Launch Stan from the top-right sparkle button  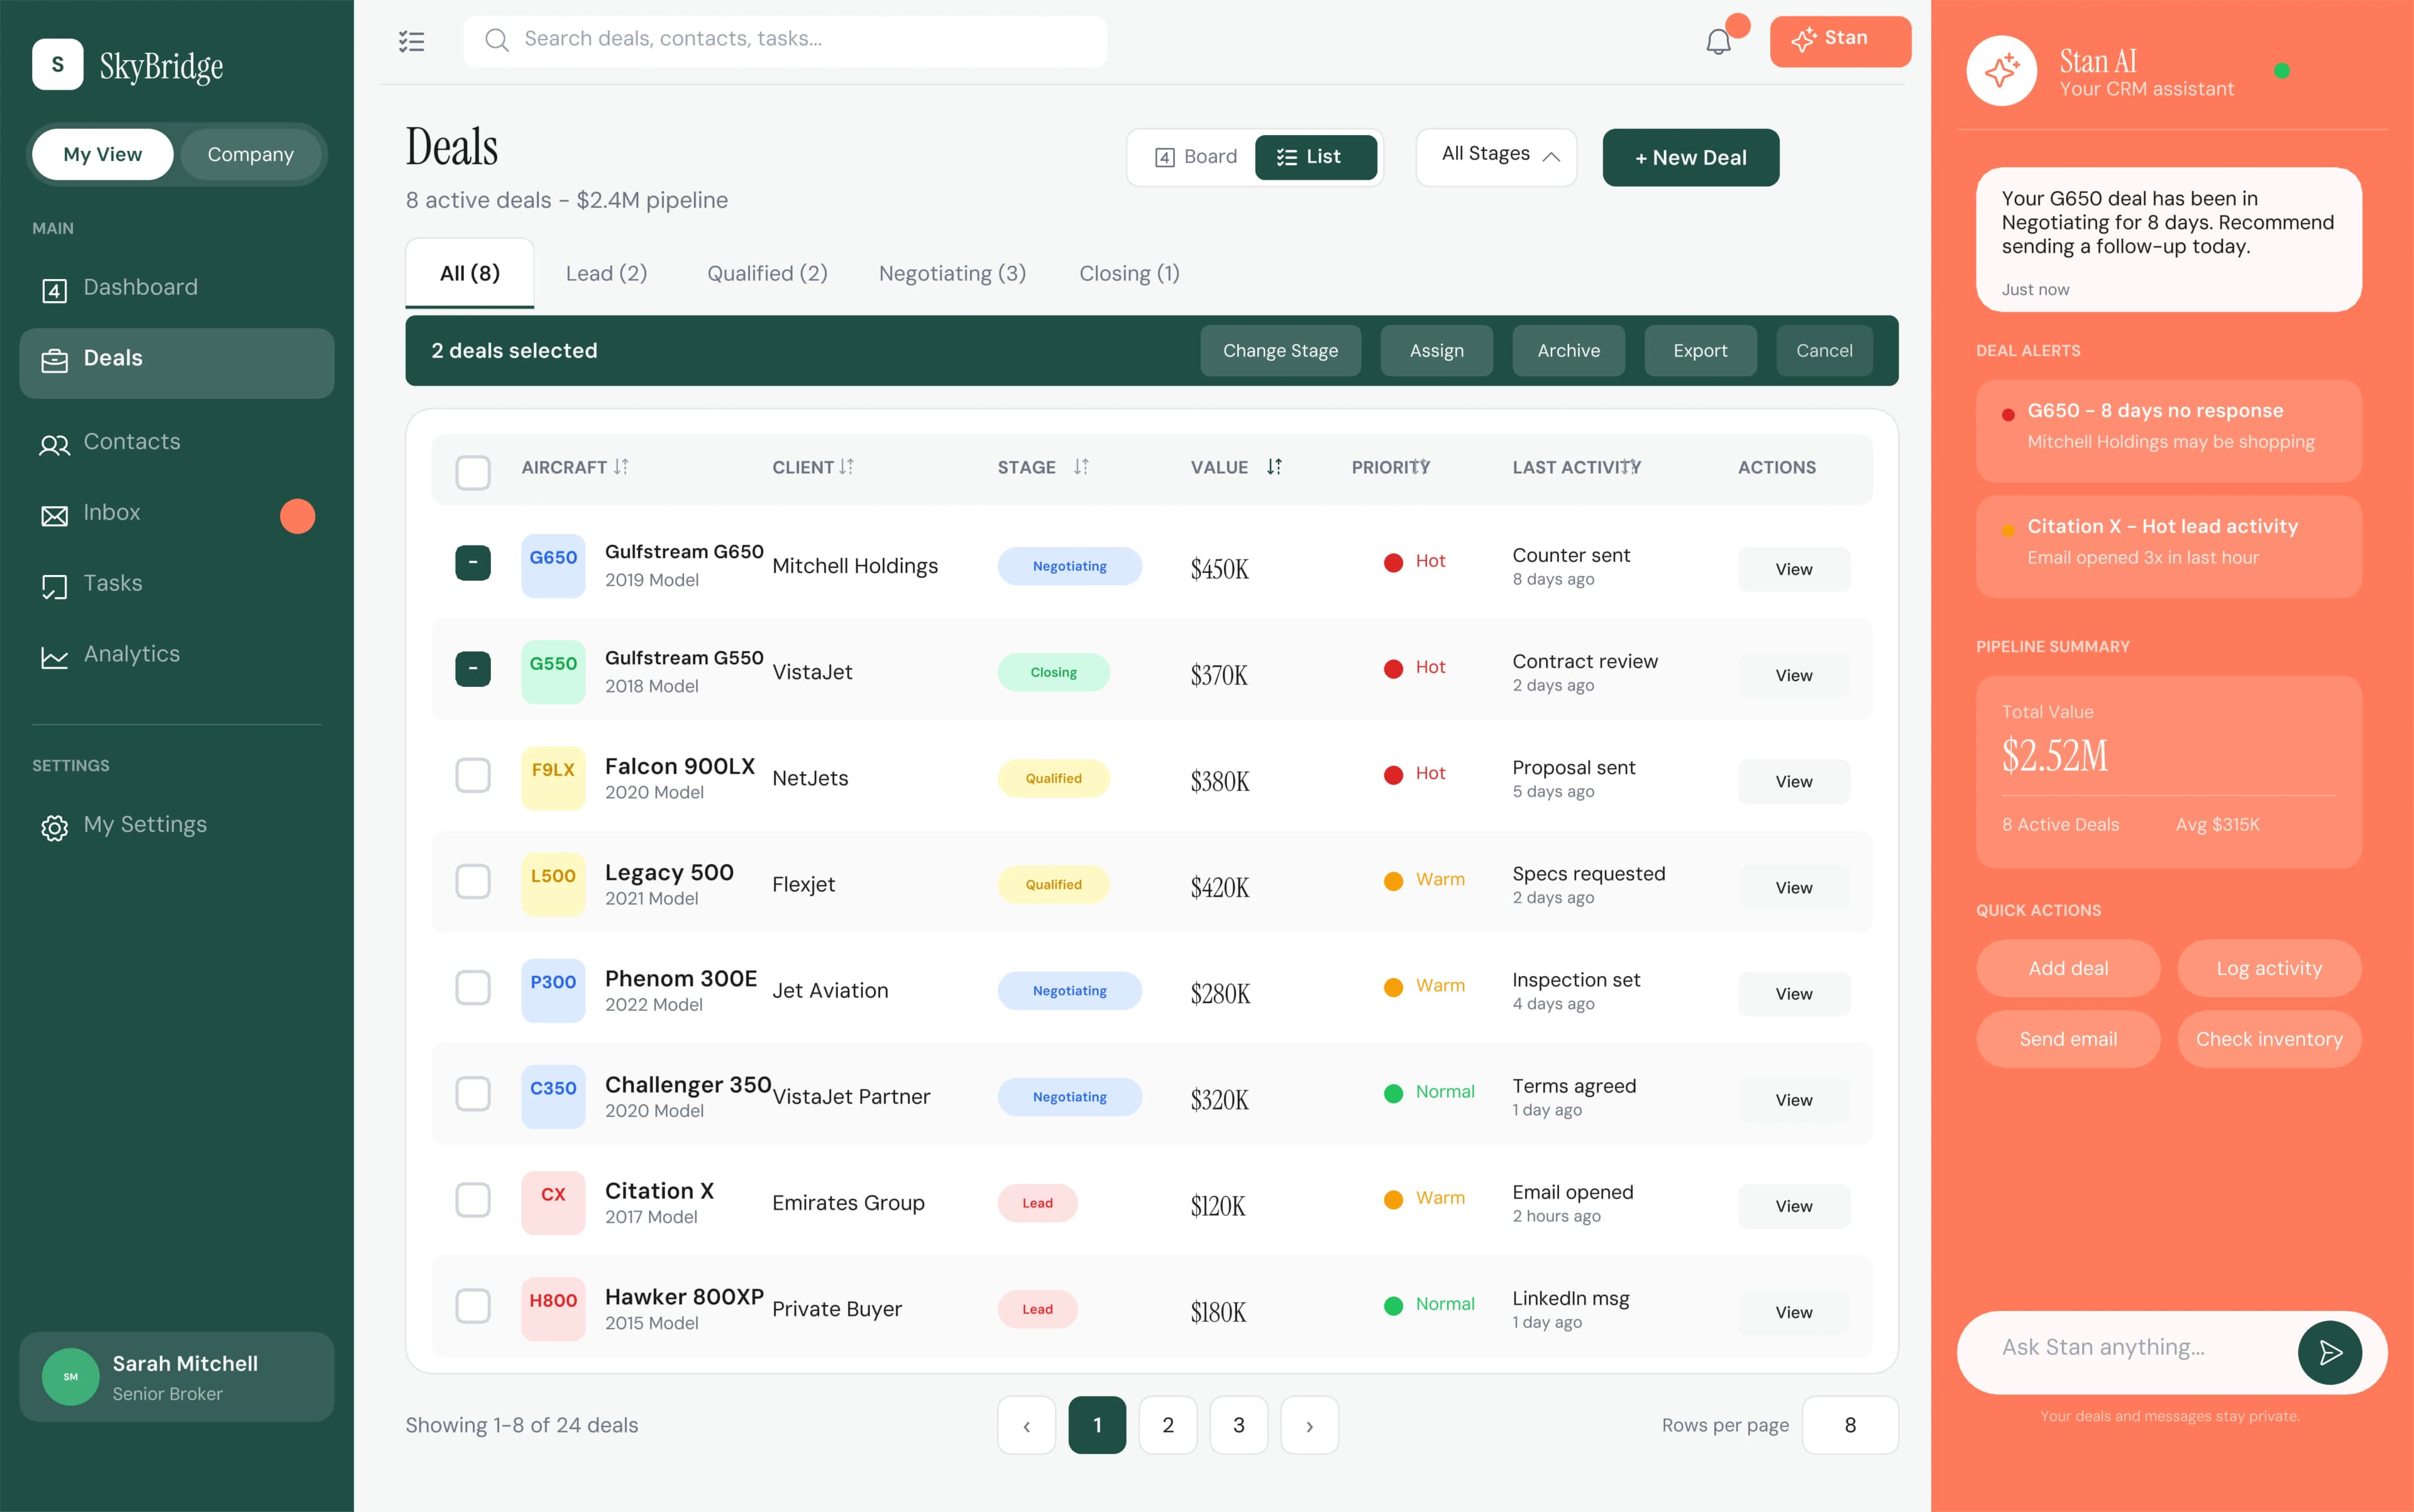click(x=1839, y=41)
